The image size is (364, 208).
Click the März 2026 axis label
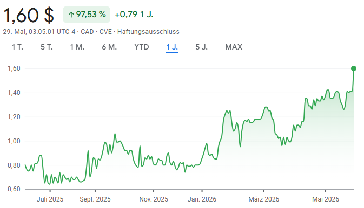click(x=264, y=199)
